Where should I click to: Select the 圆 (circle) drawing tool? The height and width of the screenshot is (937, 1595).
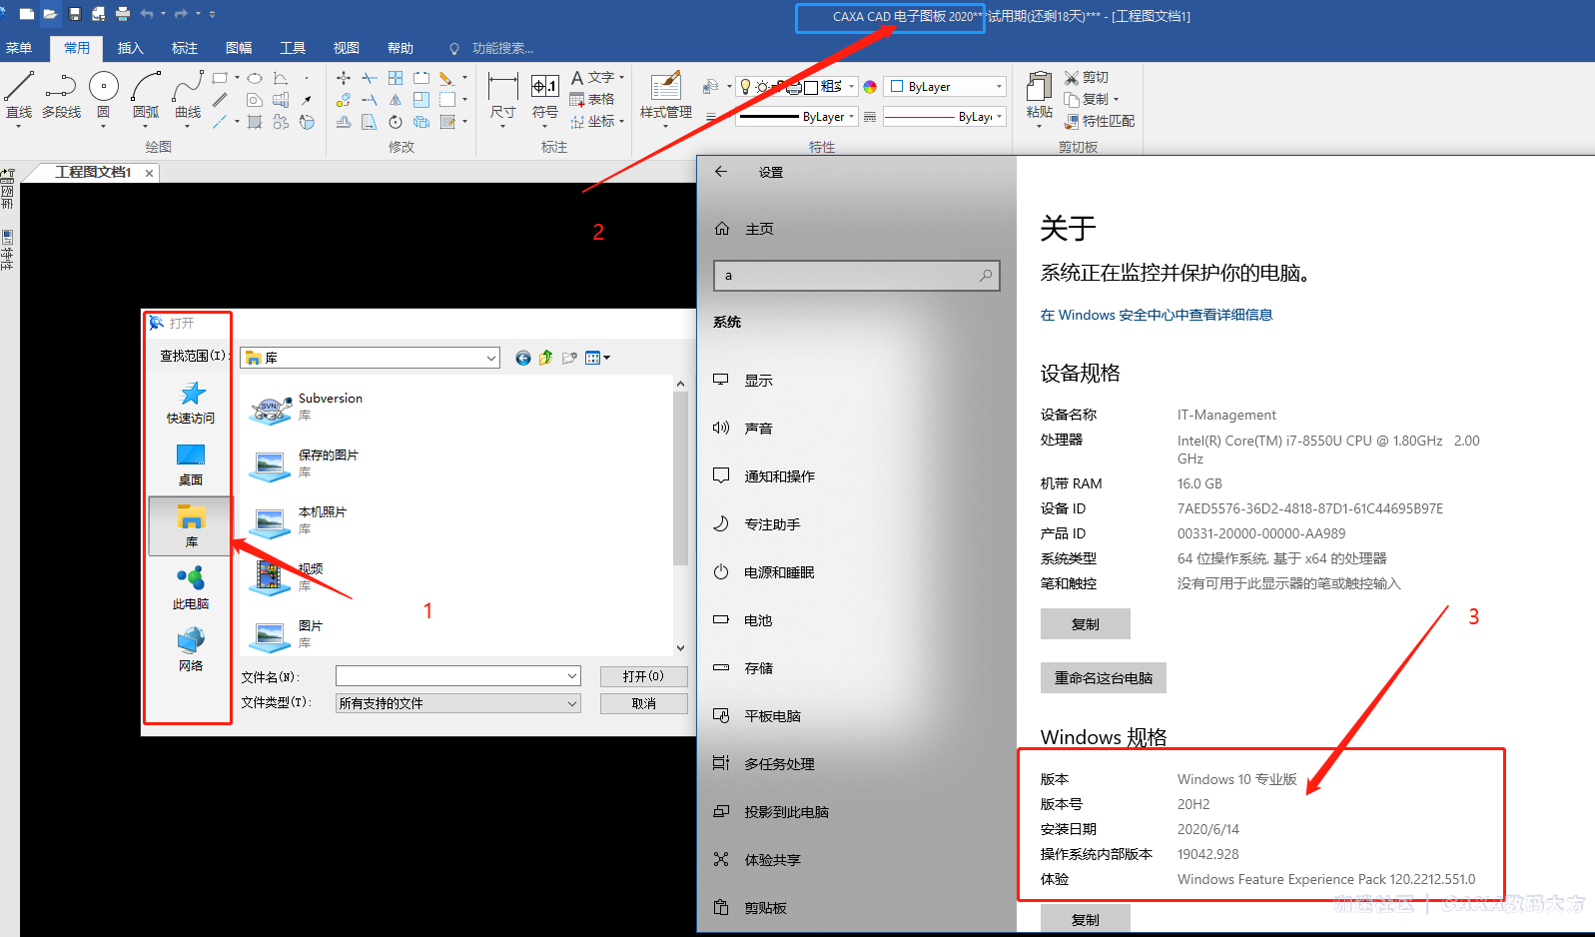click(x=103, y=95)
